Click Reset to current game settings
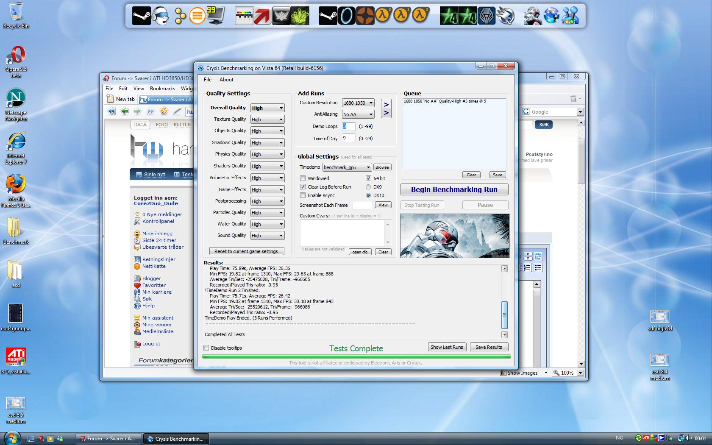The height and width of the screenshot is (445, 712). pos(246,251)
